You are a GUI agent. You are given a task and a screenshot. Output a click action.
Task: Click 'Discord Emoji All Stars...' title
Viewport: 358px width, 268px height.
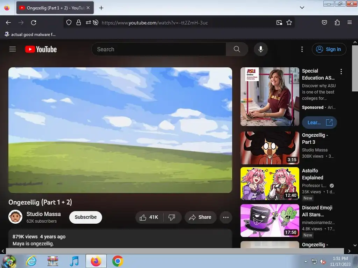[x=317, y=211]
